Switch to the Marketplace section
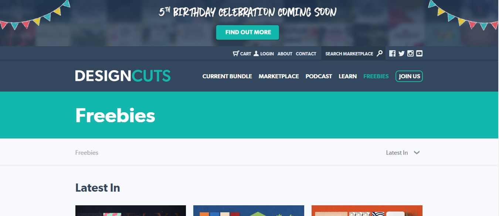 point(279,76)
